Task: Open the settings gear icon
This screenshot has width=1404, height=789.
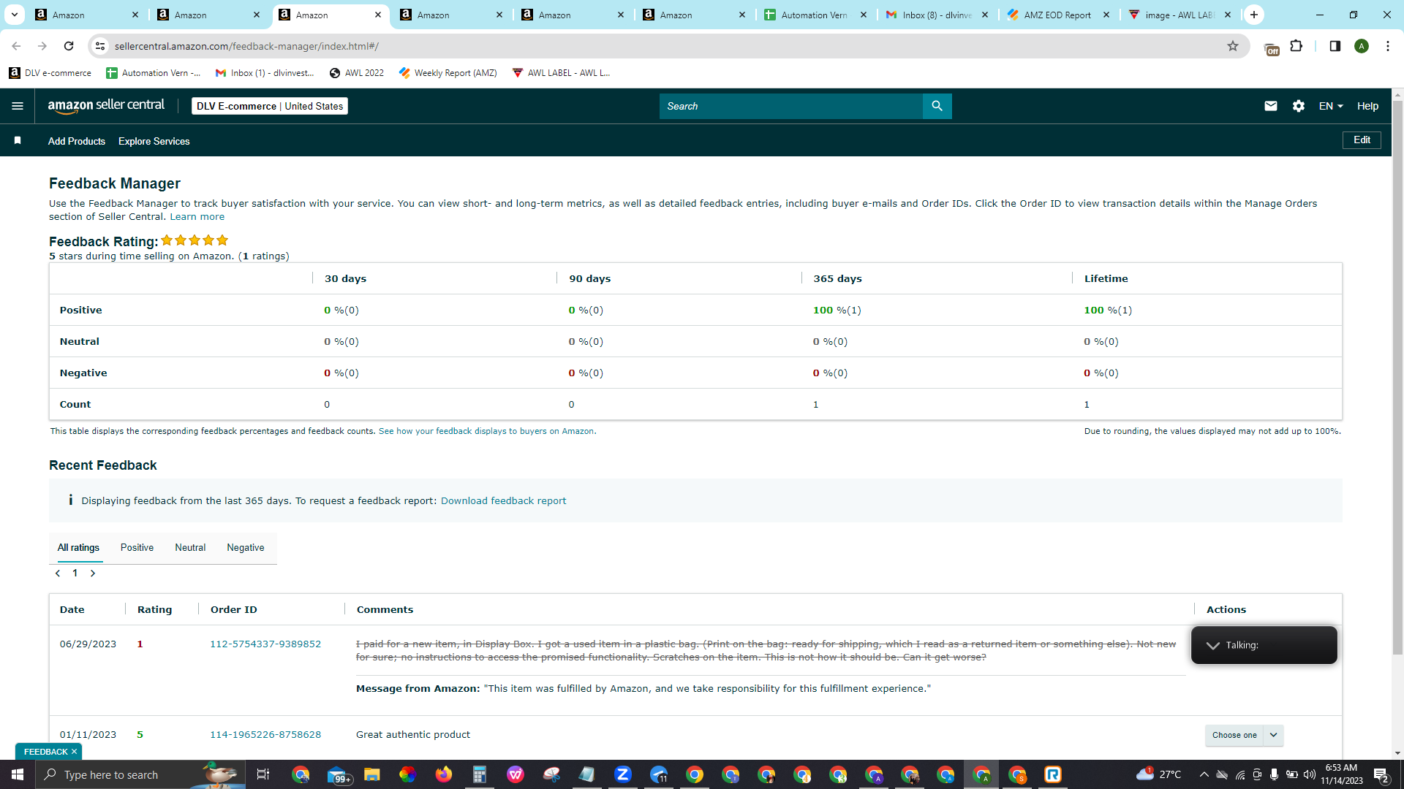Action: (1299, 106)
